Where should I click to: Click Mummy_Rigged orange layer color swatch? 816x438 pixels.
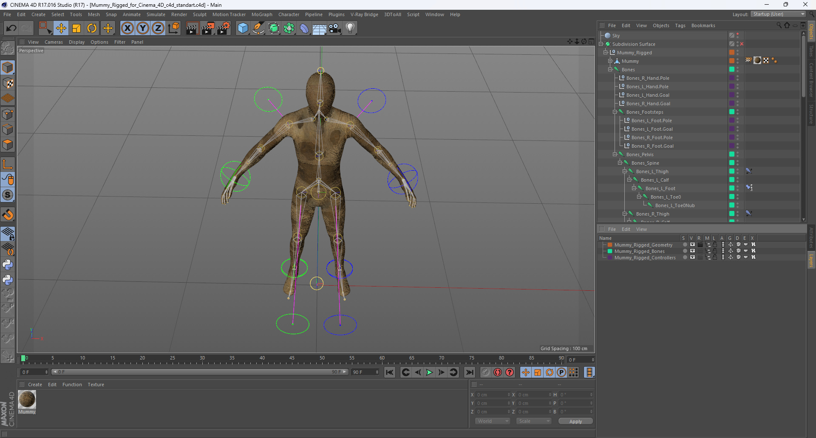pos(732,53)
